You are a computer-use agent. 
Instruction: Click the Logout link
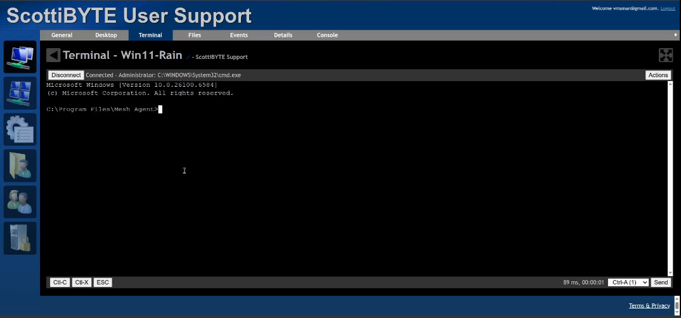pos(668,8)
